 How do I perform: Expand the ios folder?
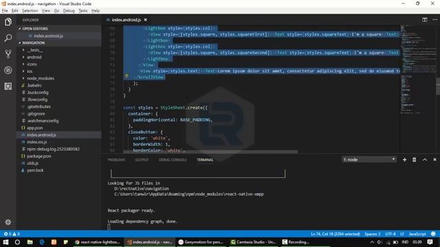(23, 71)
